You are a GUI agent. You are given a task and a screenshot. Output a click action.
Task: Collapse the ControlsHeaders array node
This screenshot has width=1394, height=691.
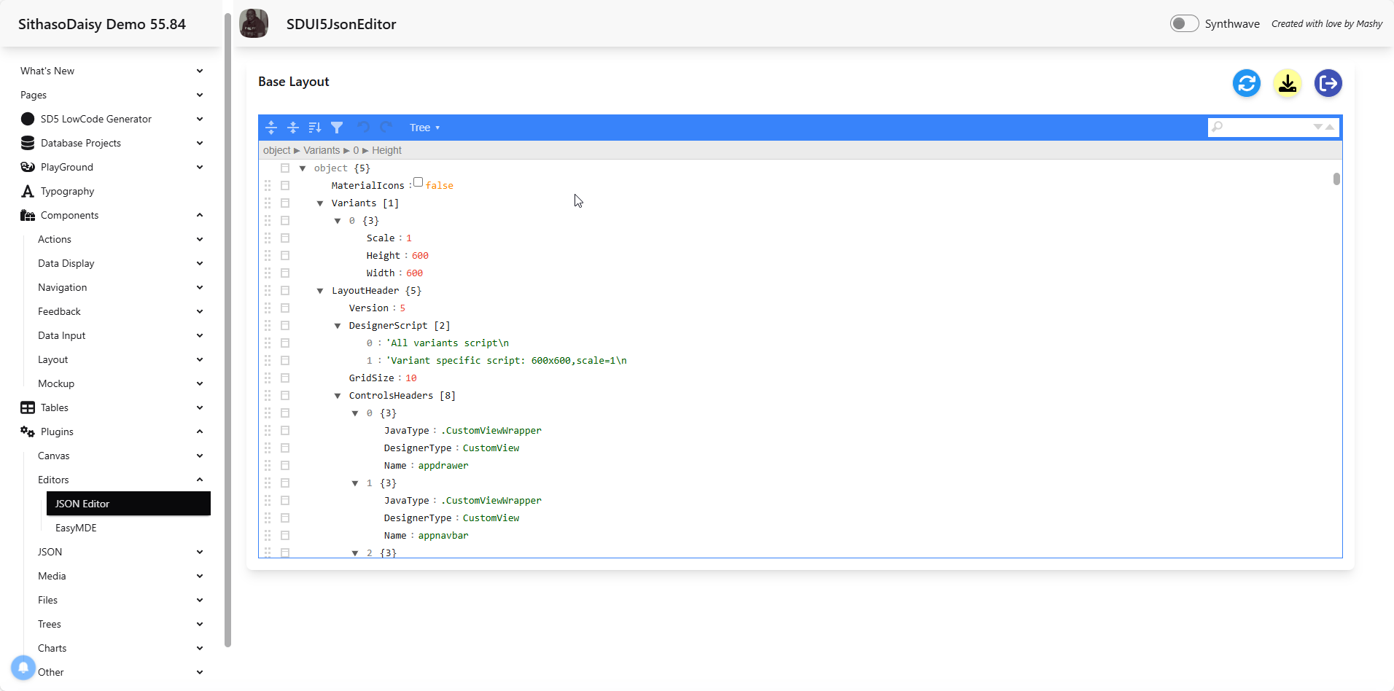(x=338, y=396)
